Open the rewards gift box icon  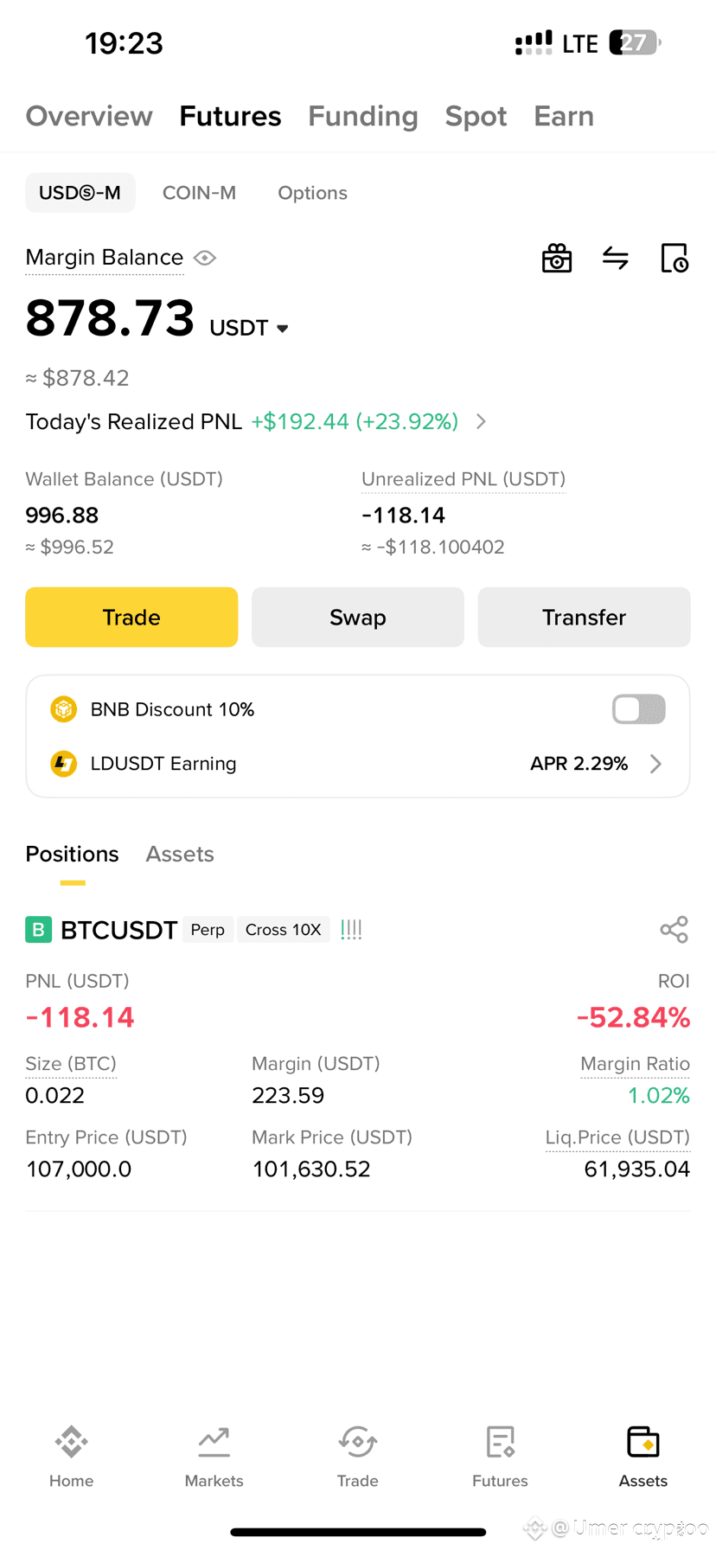[x=557, y=258]
